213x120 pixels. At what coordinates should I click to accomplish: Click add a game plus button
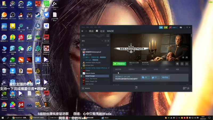tap(83, 88)
